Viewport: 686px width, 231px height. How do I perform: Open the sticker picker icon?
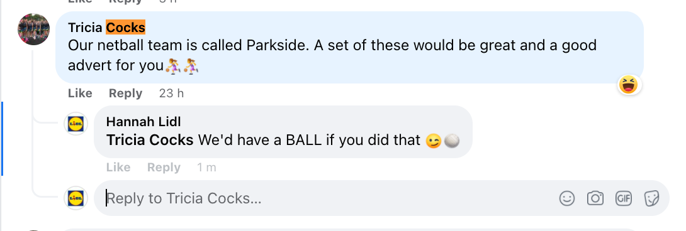[x=652, y=199]
